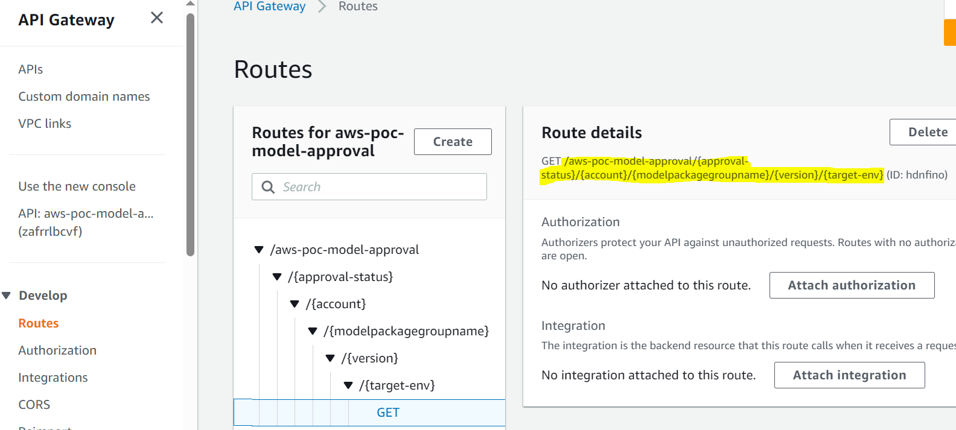Click the Create route button

[453, 142]
